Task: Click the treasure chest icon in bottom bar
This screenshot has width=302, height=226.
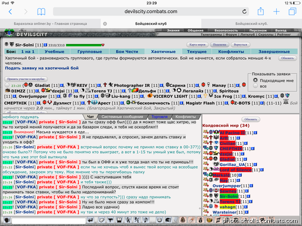Action: (x=209, y=220)
